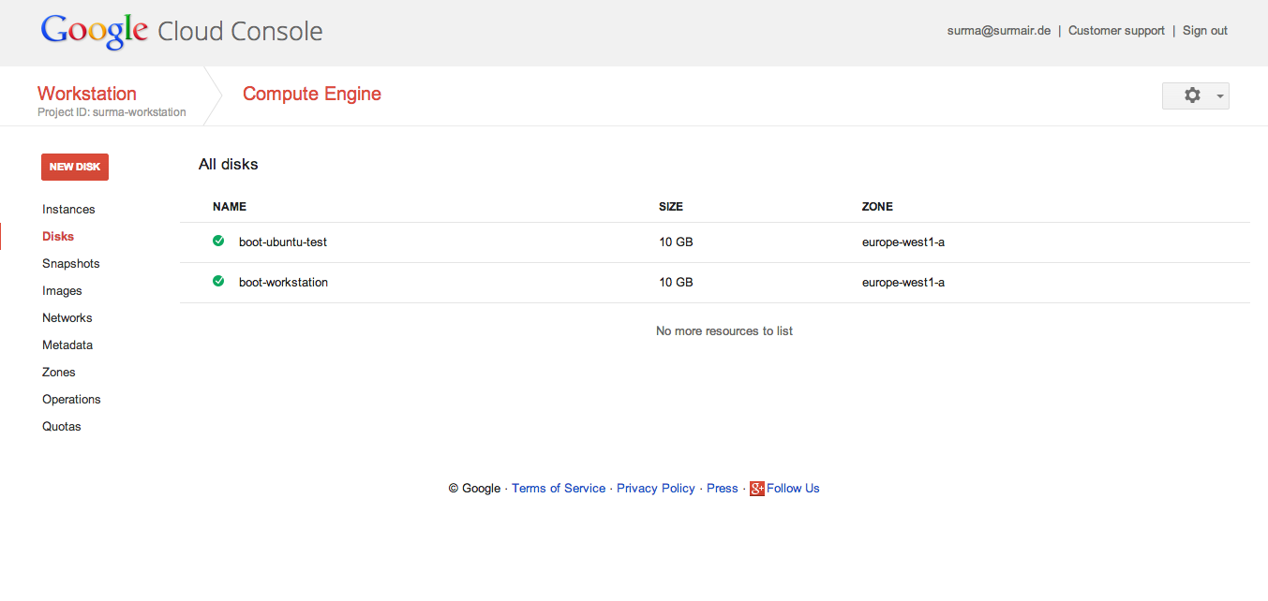The width and height of the screenshot is (1268, 601).
Task: Click the NAME column header
Action: (230, 207)
